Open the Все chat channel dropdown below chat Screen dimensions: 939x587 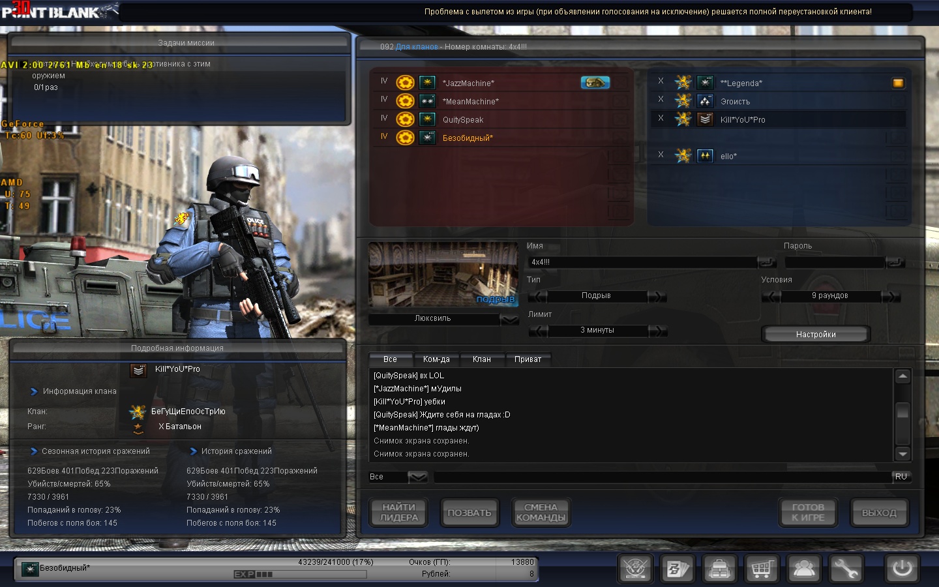[417, 477]
